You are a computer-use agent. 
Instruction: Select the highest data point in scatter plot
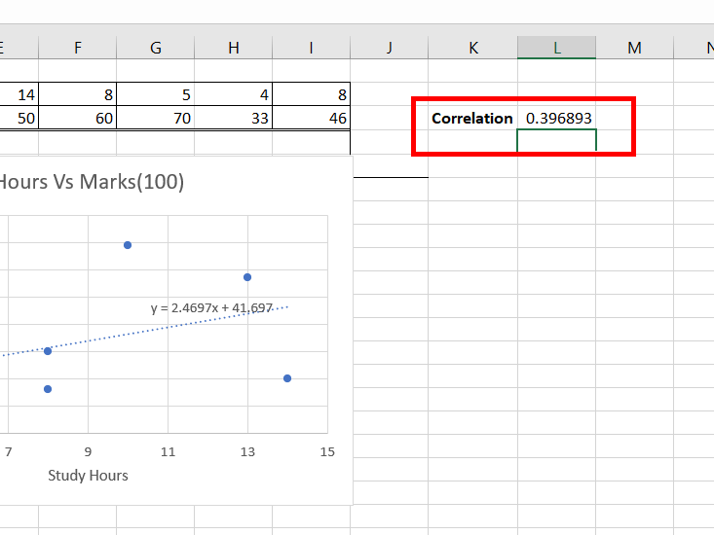[128, 245]
